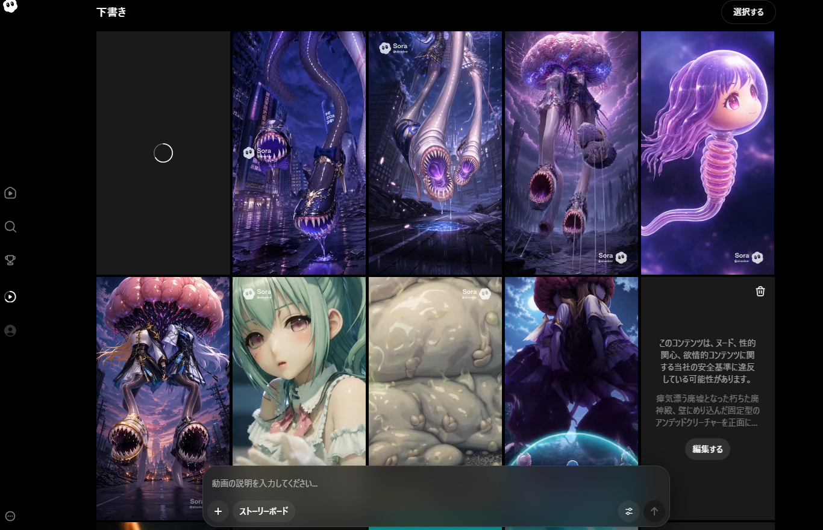The width and height of the screenshot is (823, 530).
Task: Click the Sora logo in the sidebar
Action: pyautogui.click(x=10, y=6)
